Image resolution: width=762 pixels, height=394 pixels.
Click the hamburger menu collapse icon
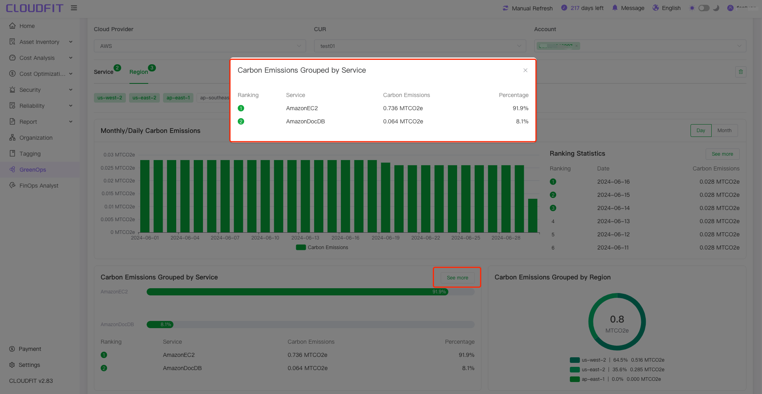[x=74, y=8]
